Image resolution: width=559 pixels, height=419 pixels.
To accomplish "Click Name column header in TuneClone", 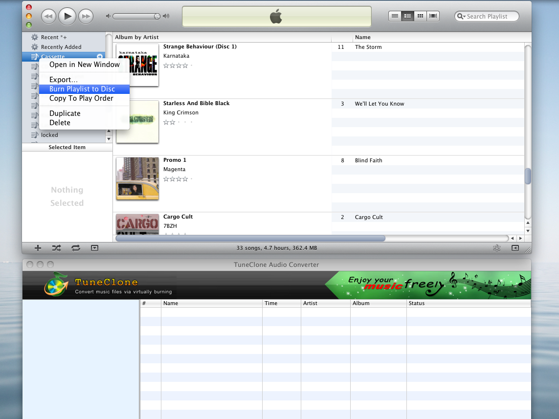I will pos(212,303).
